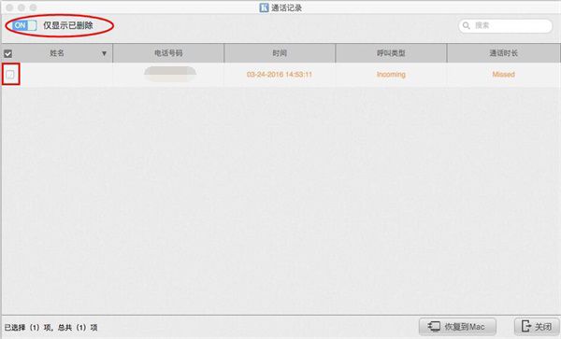Sort by 电话号码 column header
Screen dimensions: 561x339
click(x=168, y=53)
